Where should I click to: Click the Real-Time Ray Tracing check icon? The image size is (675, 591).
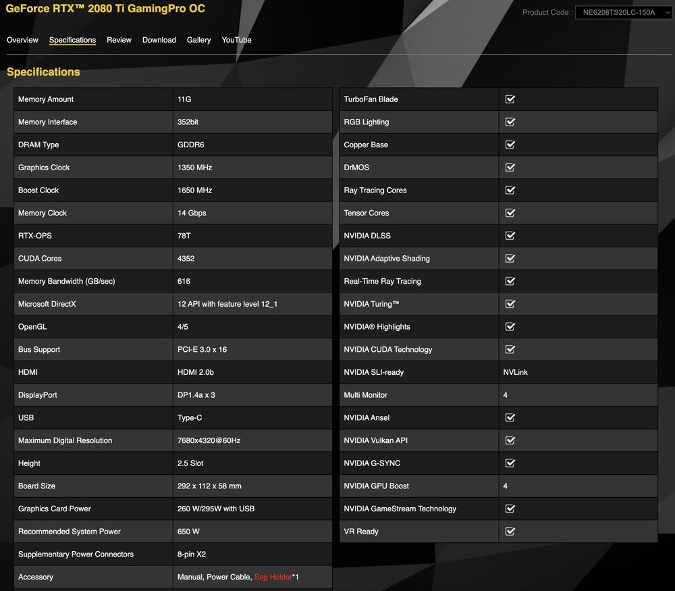[x=510, y=281]
